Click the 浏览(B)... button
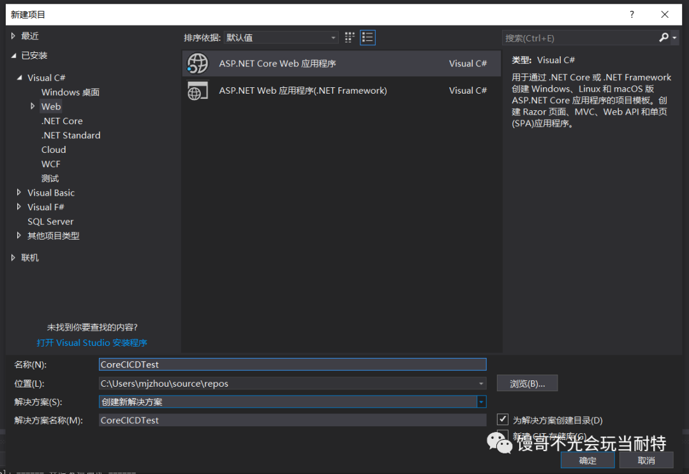 click(x=528, y=383)
